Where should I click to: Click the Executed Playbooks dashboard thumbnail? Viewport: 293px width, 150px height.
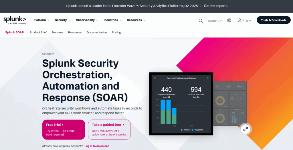pyautogui.click(x=181, y=104)
